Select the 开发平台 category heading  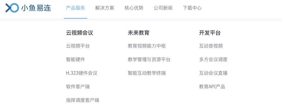pyautogui.click(x=210, y=33)
